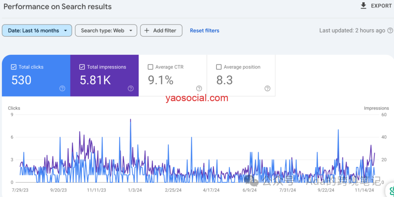Enable the Average position checkbox

click(x=219, y=67)
